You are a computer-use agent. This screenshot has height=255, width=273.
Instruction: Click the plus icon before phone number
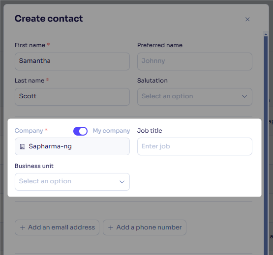click(111, 227)
